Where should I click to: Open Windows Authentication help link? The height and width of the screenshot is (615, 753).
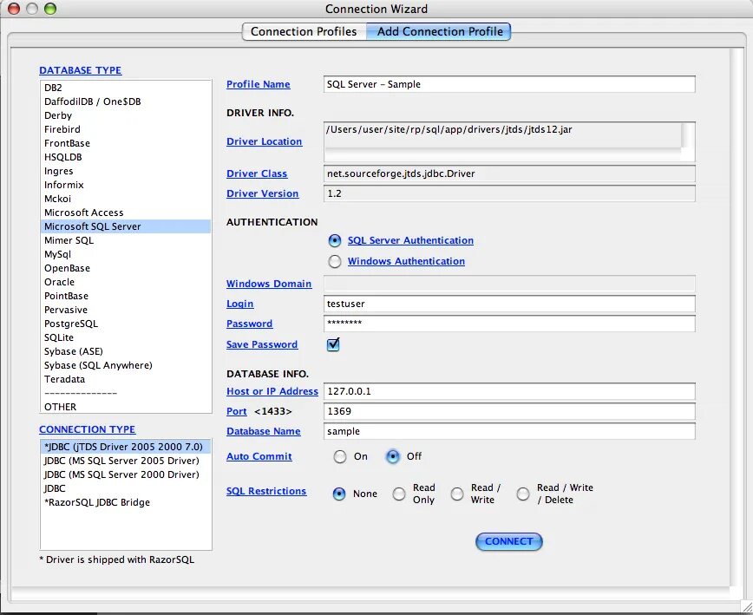[x=406, y=261]
